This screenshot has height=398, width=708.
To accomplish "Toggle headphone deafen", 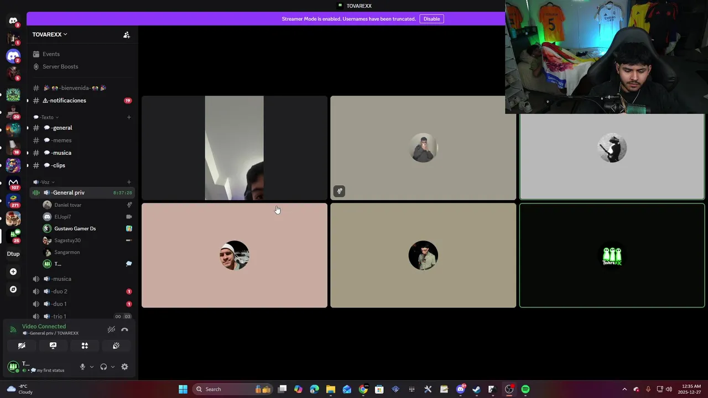I will coord(103,366).
